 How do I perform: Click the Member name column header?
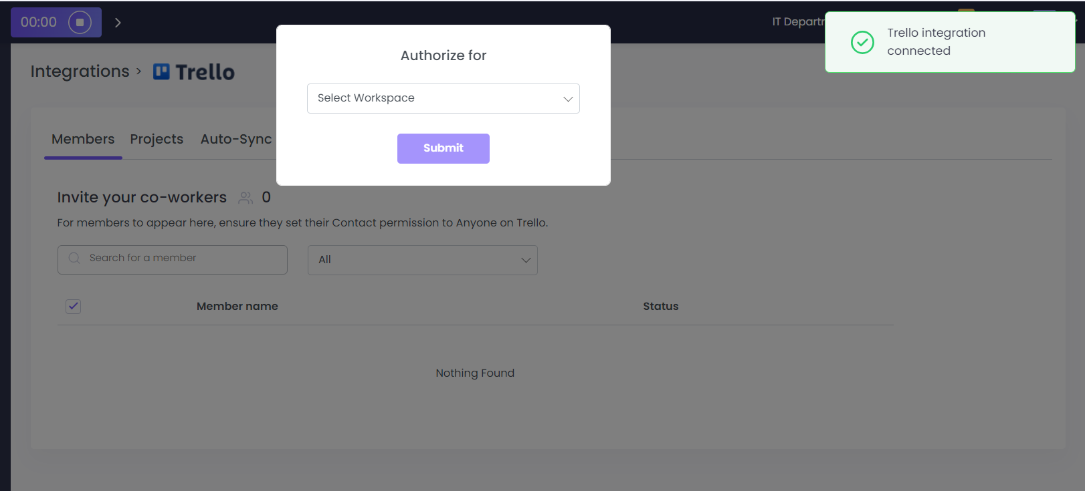coord(237,306)
